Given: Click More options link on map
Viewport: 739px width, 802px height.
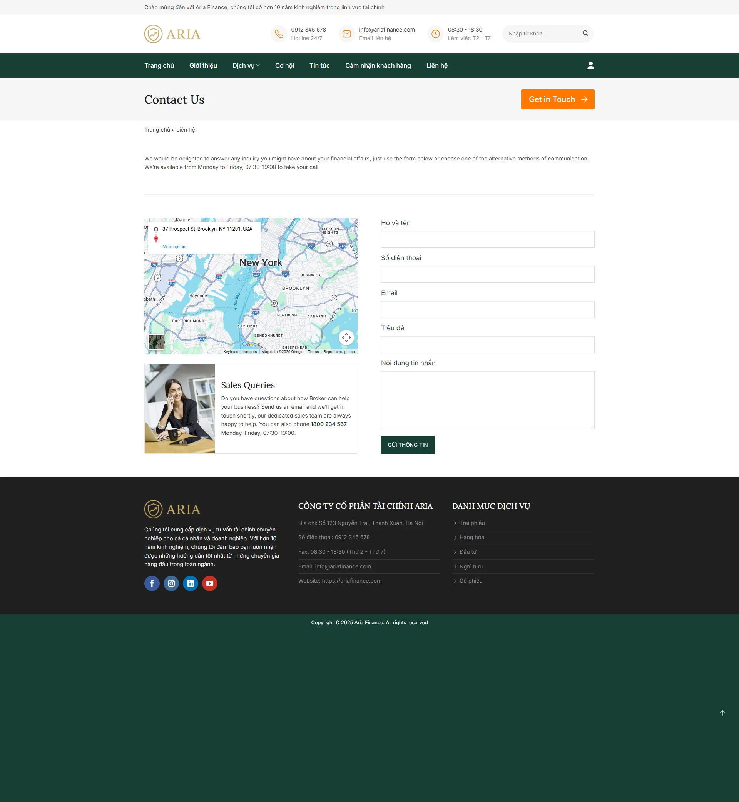Looking at the screenshot, I should click(x=175, y=247).
